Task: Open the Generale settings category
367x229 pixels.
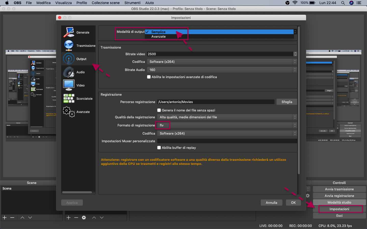Action: coord(78,32)
